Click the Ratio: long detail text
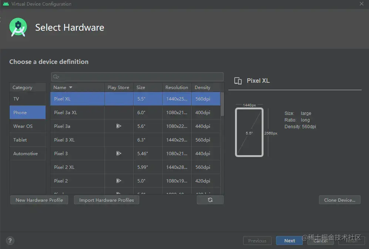 coord(297,120)
